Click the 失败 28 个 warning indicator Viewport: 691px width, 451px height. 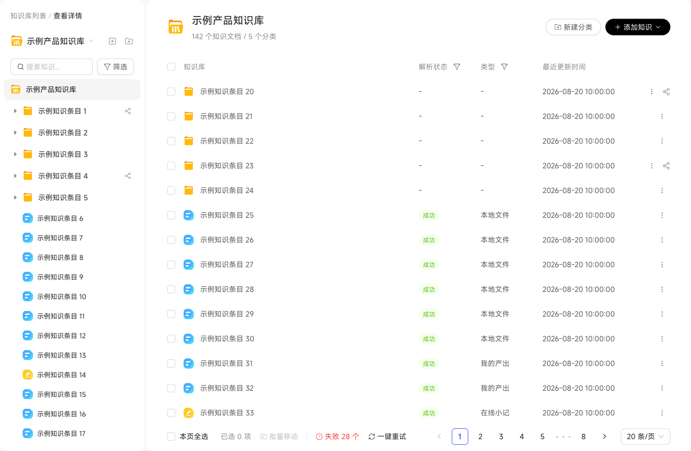click(x=337, y=437)
